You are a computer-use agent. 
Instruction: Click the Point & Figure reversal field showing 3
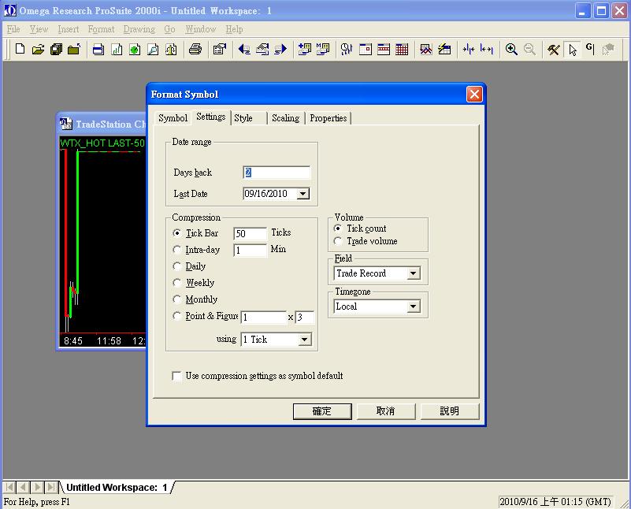tap(304, 317)
